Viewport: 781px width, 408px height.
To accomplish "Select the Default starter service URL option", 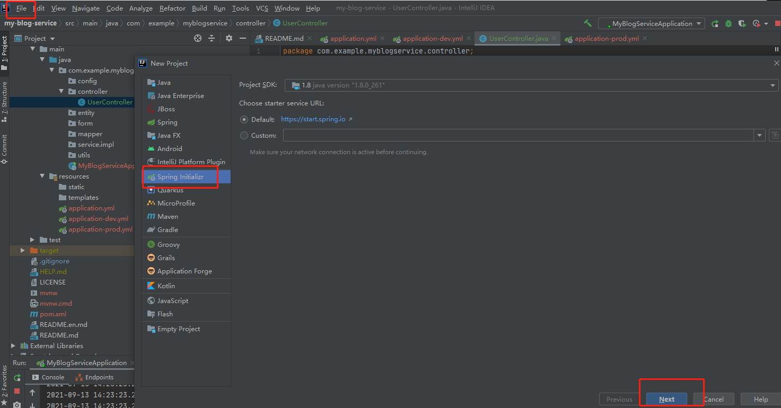I will (244, 120).
